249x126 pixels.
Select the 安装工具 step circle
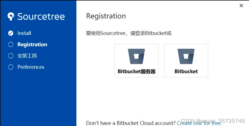click(x=11, y=56)
